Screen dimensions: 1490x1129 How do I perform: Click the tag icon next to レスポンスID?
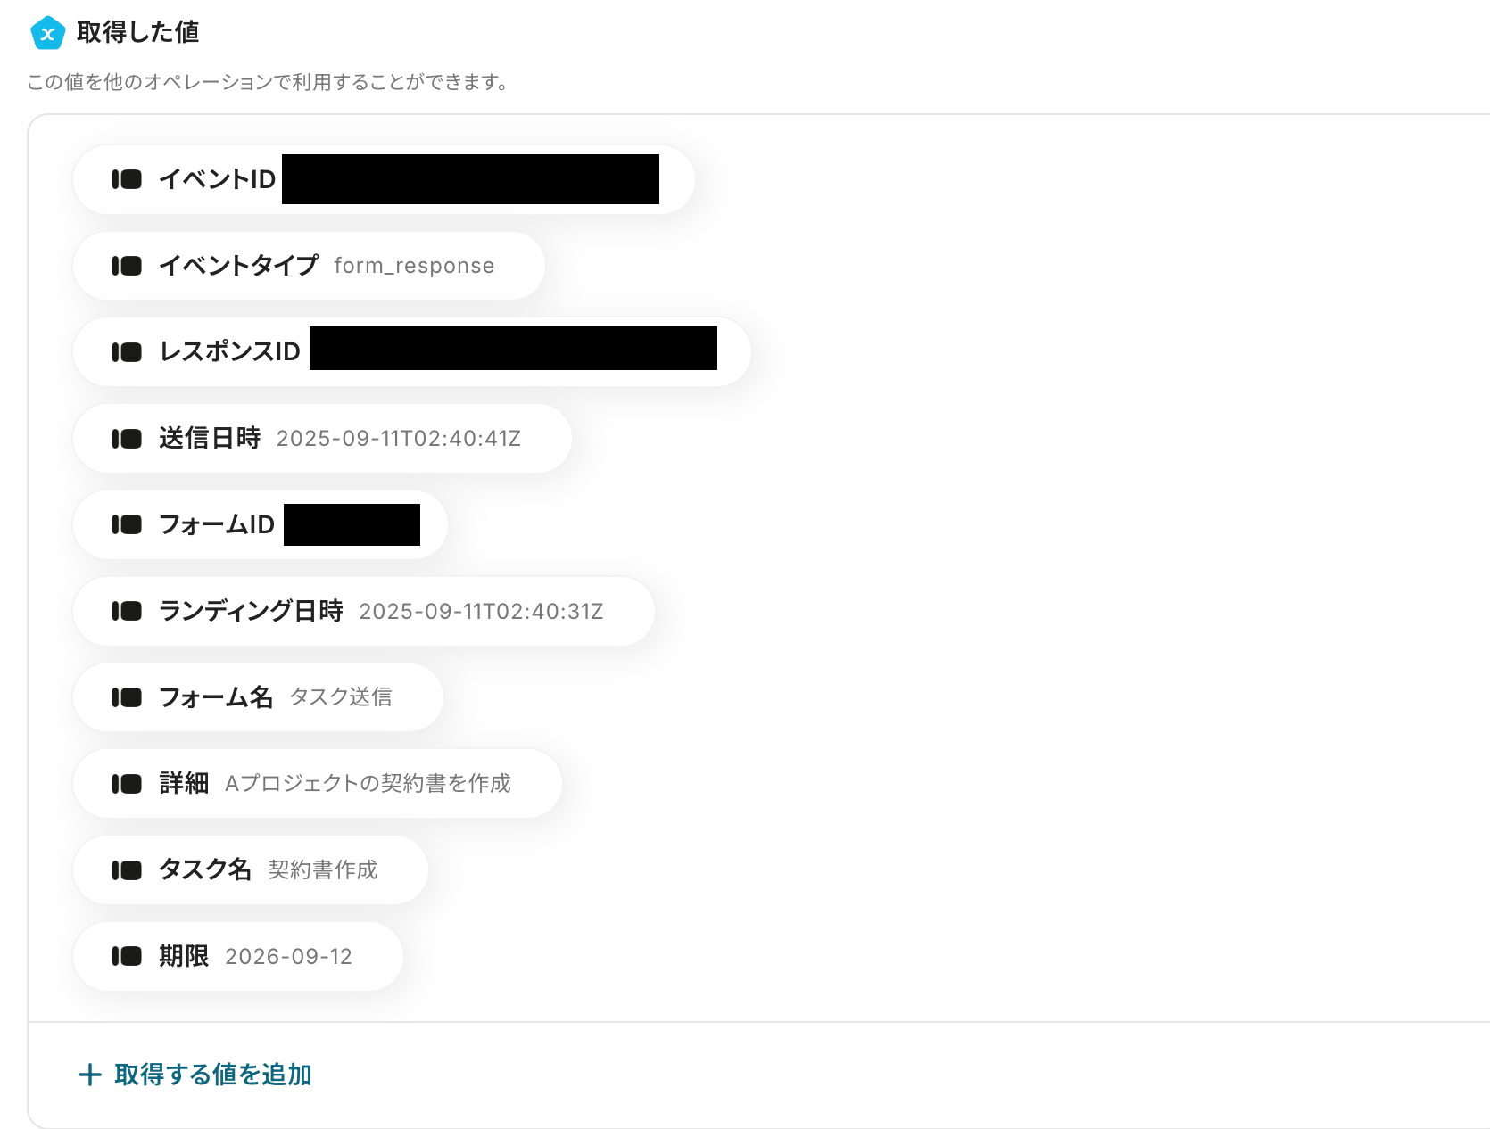point(127,352)
